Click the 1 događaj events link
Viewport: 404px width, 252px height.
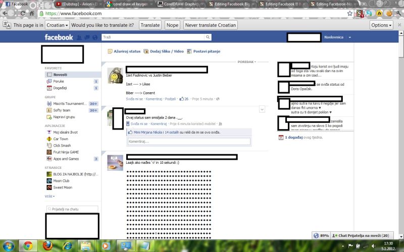click(294, 138)
